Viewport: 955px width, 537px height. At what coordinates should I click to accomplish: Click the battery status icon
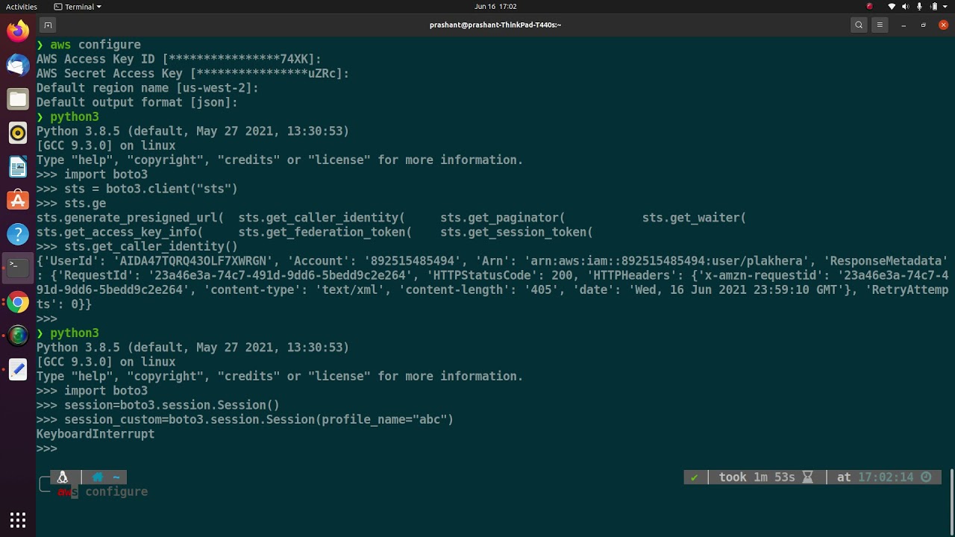pyautogui.click(x=934, y=6)
